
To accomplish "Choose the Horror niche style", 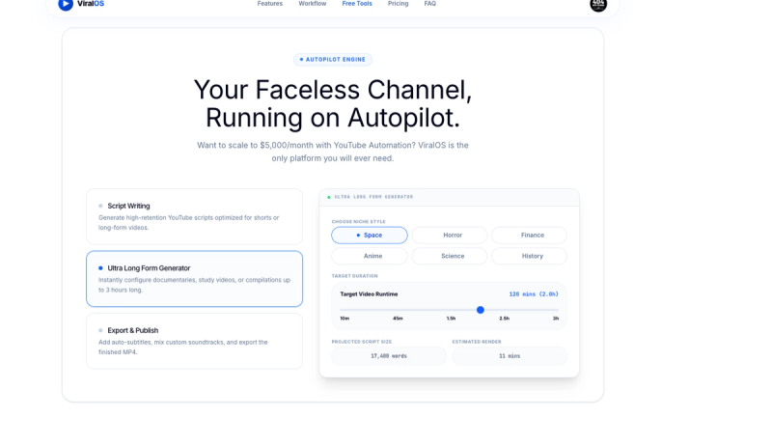I will [x=450, y=236].
